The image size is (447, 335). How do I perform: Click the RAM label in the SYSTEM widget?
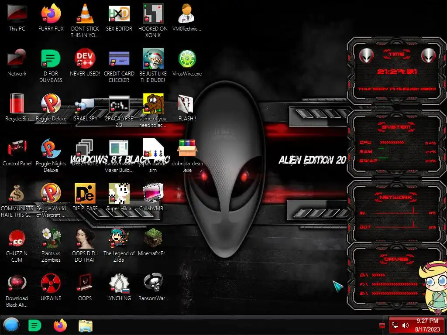point(366,151)
